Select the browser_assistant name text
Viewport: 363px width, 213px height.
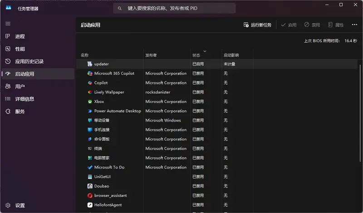click(110, 195)
